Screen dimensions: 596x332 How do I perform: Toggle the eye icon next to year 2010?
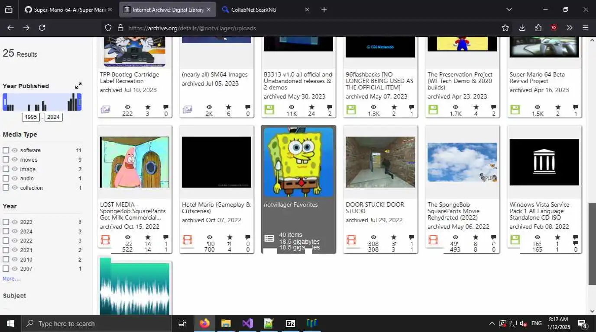[15, 259]
